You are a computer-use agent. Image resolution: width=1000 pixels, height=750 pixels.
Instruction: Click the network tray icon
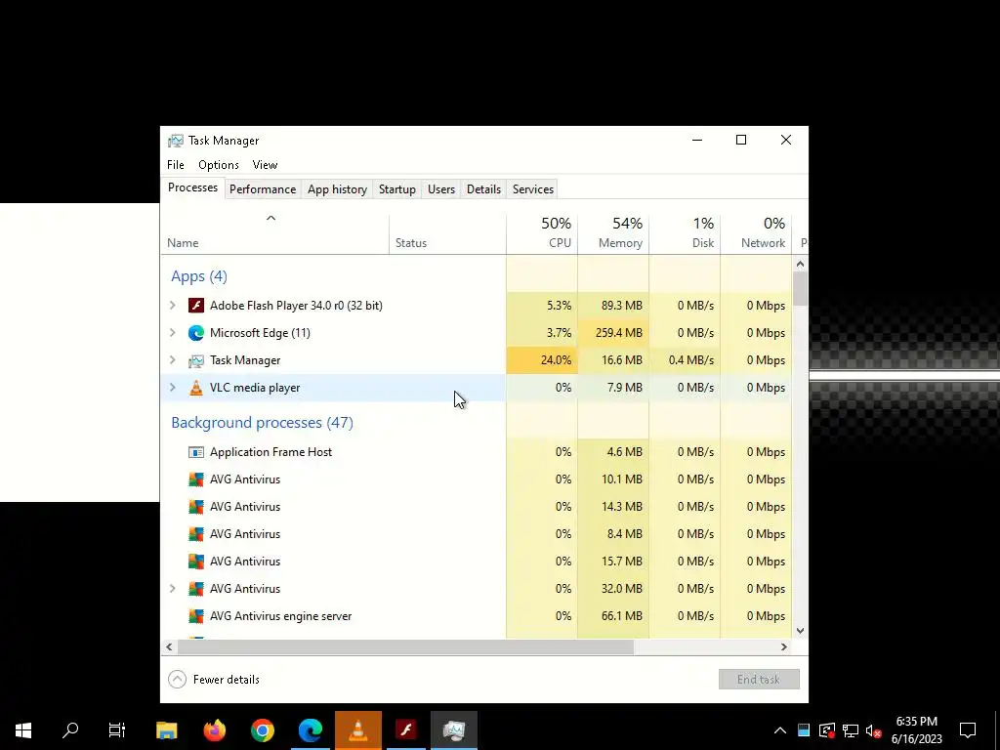click(851, 730)
